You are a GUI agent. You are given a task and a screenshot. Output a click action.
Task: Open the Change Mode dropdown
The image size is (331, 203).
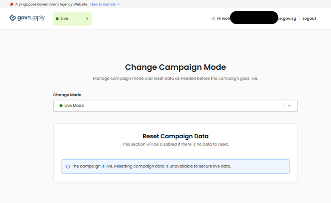(175, 106)
